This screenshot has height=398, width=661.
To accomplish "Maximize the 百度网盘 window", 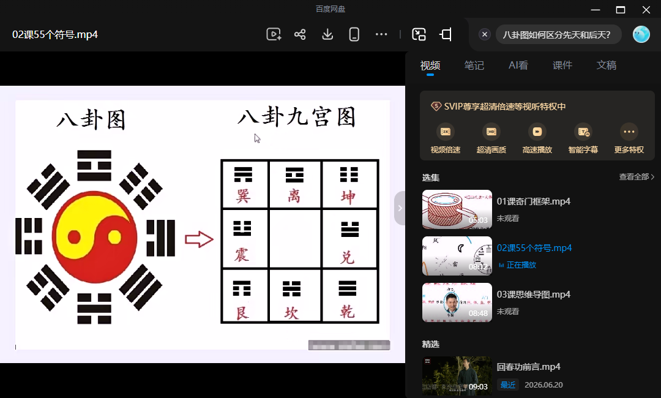I will 621,10.
